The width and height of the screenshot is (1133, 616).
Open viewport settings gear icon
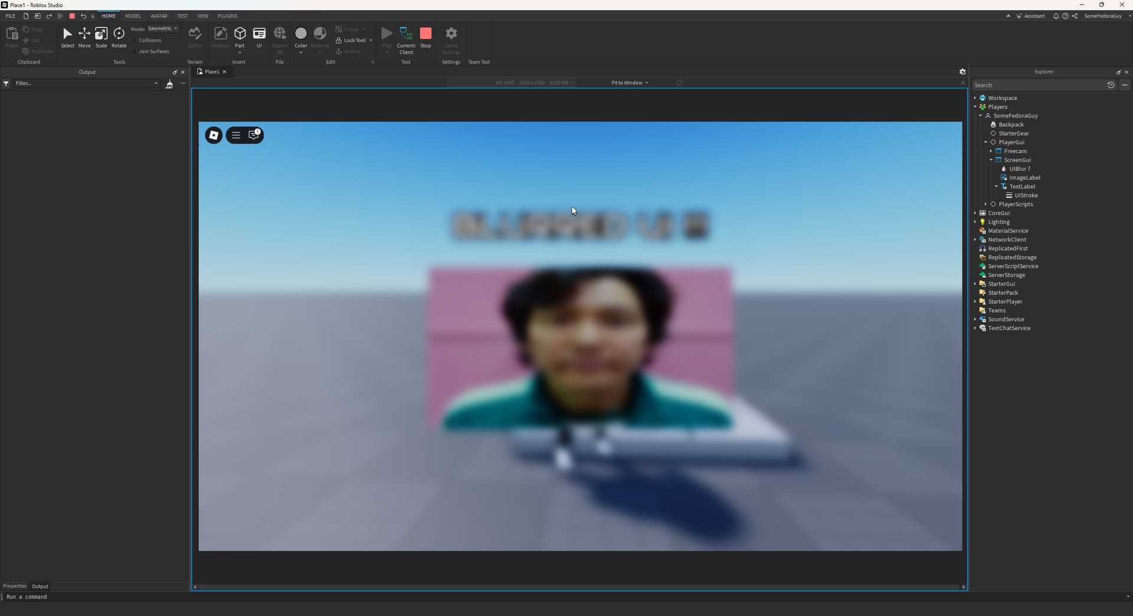(962, 72)
